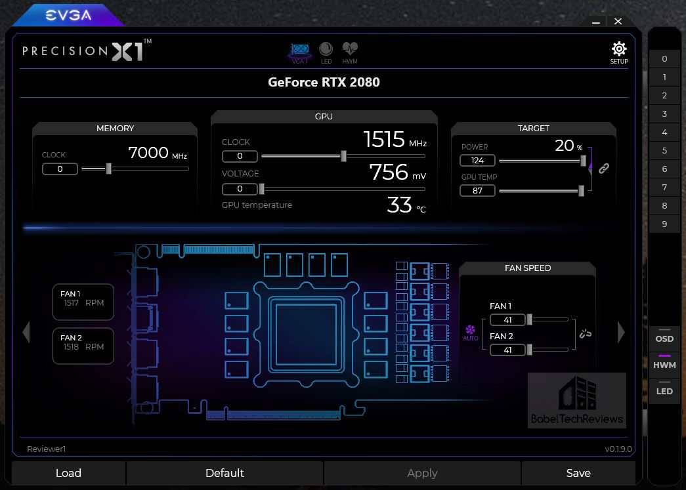686x490 pixels.
Task: Click the FAN 2 1518 RPM readout box
Action: (83, 346)
